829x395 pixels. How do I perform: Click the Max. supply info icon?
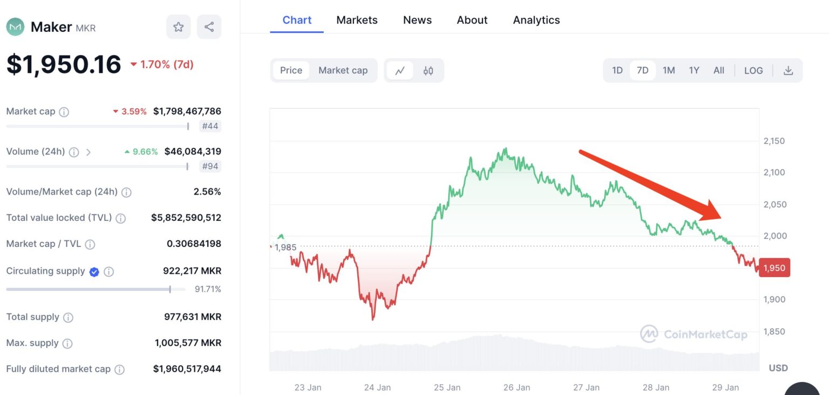tap(68, 343)
